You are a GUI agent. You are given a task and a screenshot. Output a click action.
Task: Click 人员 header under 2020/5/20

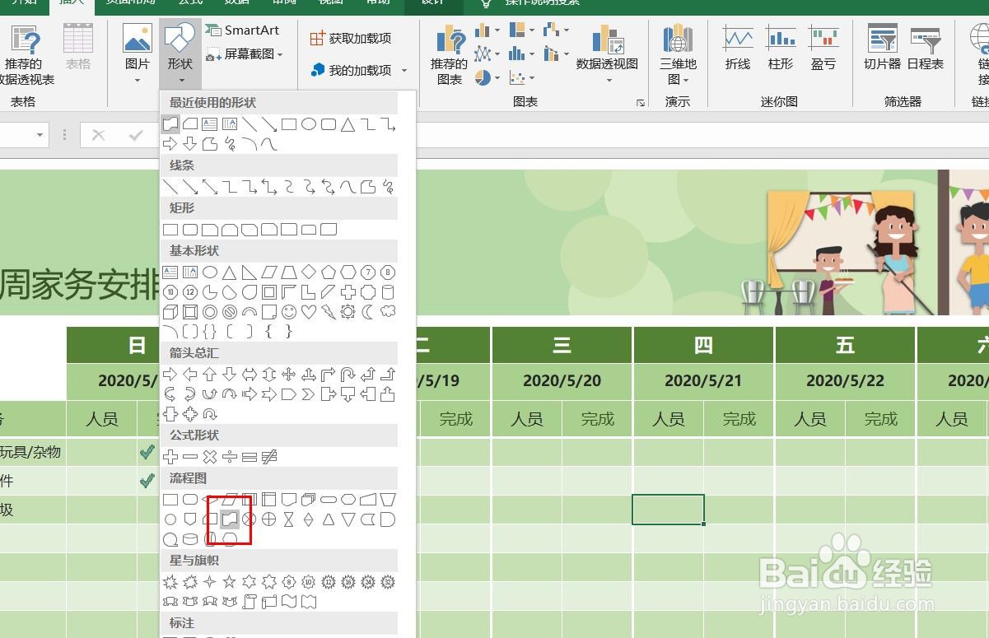[x=527, y=419]
